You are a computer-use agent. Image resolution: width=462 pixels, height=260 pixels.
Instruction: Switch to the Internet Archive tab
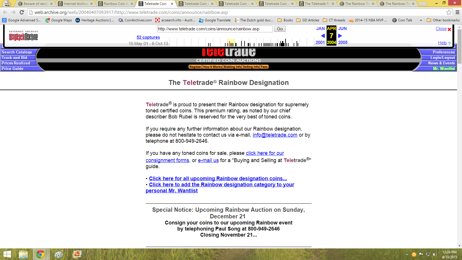pos(76,4)
